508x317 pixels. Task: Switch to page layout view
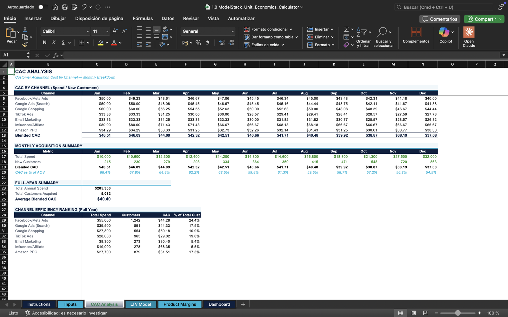tap(413, 313)
